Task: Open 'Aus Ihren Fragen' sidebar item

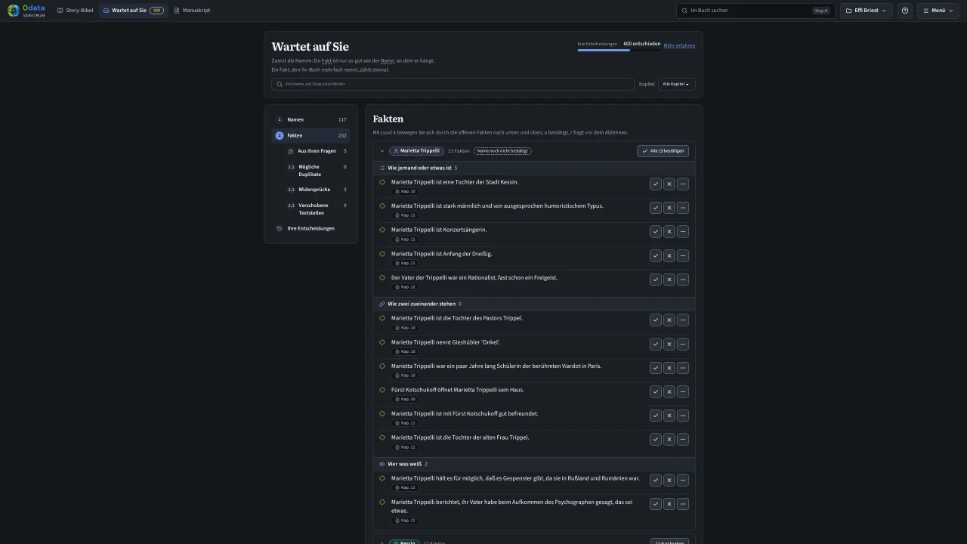Action: (x=317, y=151)
